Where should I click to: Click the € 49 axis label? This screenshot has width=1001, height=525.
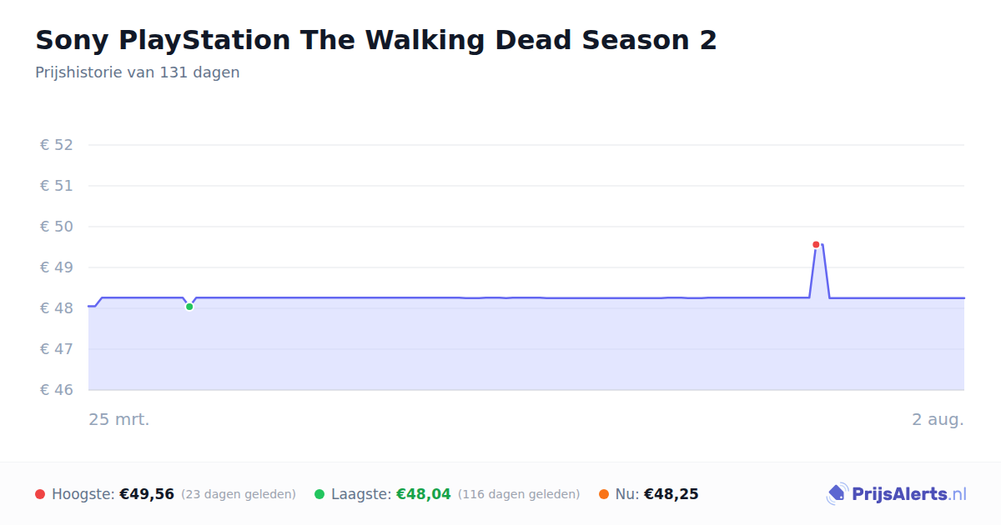[57, 267]
